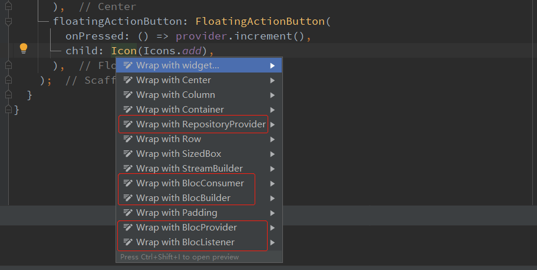Image resolution: width=537 pixels, height=270 pixels.
Task: Click the pencil icon beside Wrap with SizedBox
Action: tap(128, 154)
